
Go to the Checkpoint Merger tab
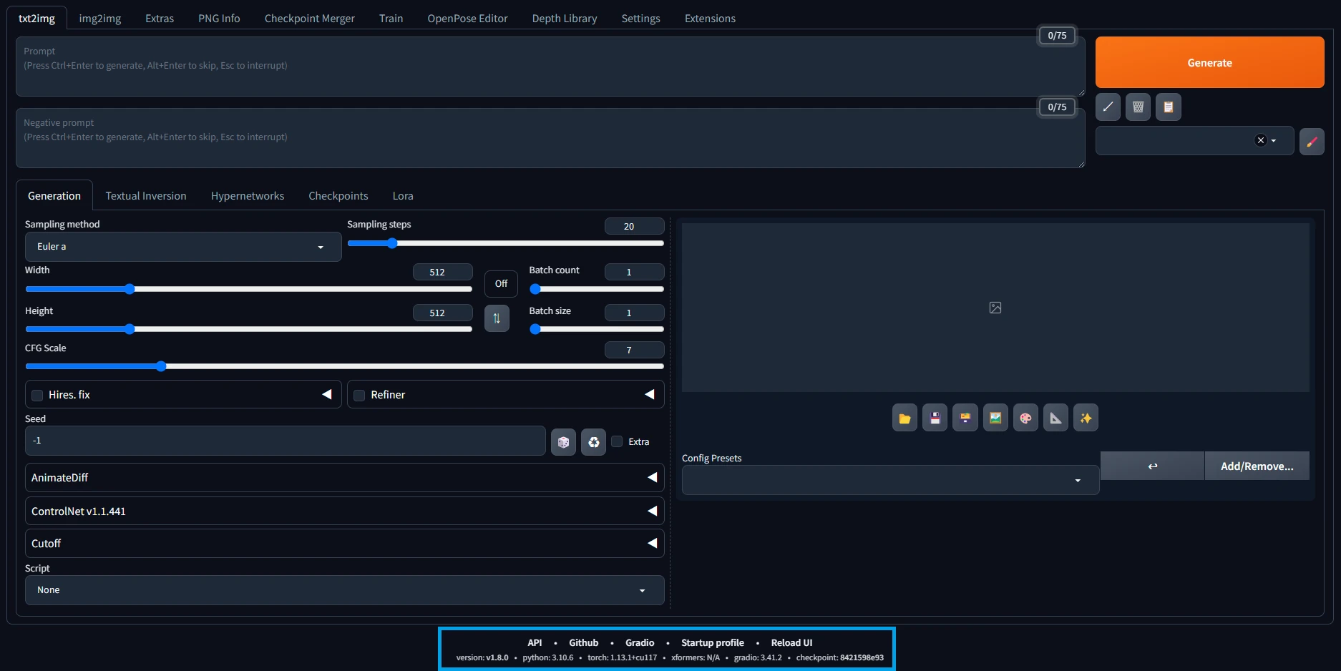pos(310,19)
